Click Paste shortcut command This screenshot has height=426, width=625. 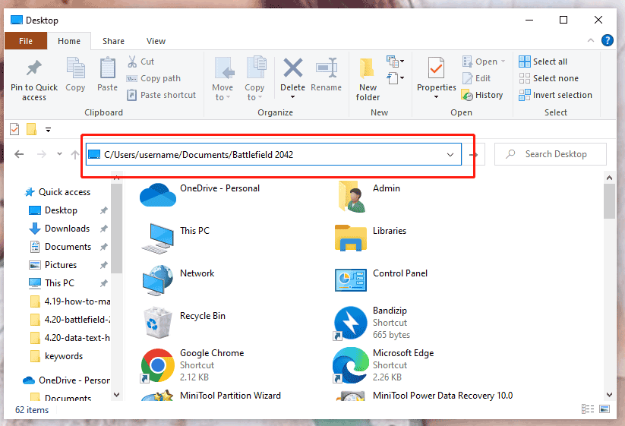point(161,95)
